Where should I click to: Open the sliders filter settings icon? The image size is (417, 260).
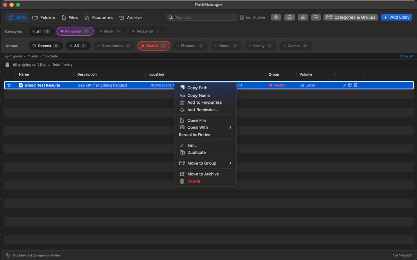303,17
